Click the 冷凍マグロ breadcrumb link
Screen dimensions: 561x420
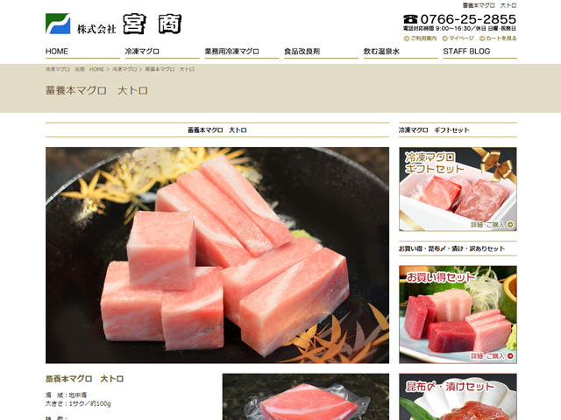(124, 69)
